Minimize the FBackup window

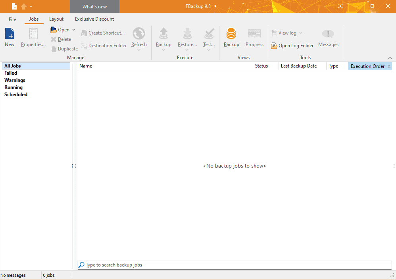[356, 6]
